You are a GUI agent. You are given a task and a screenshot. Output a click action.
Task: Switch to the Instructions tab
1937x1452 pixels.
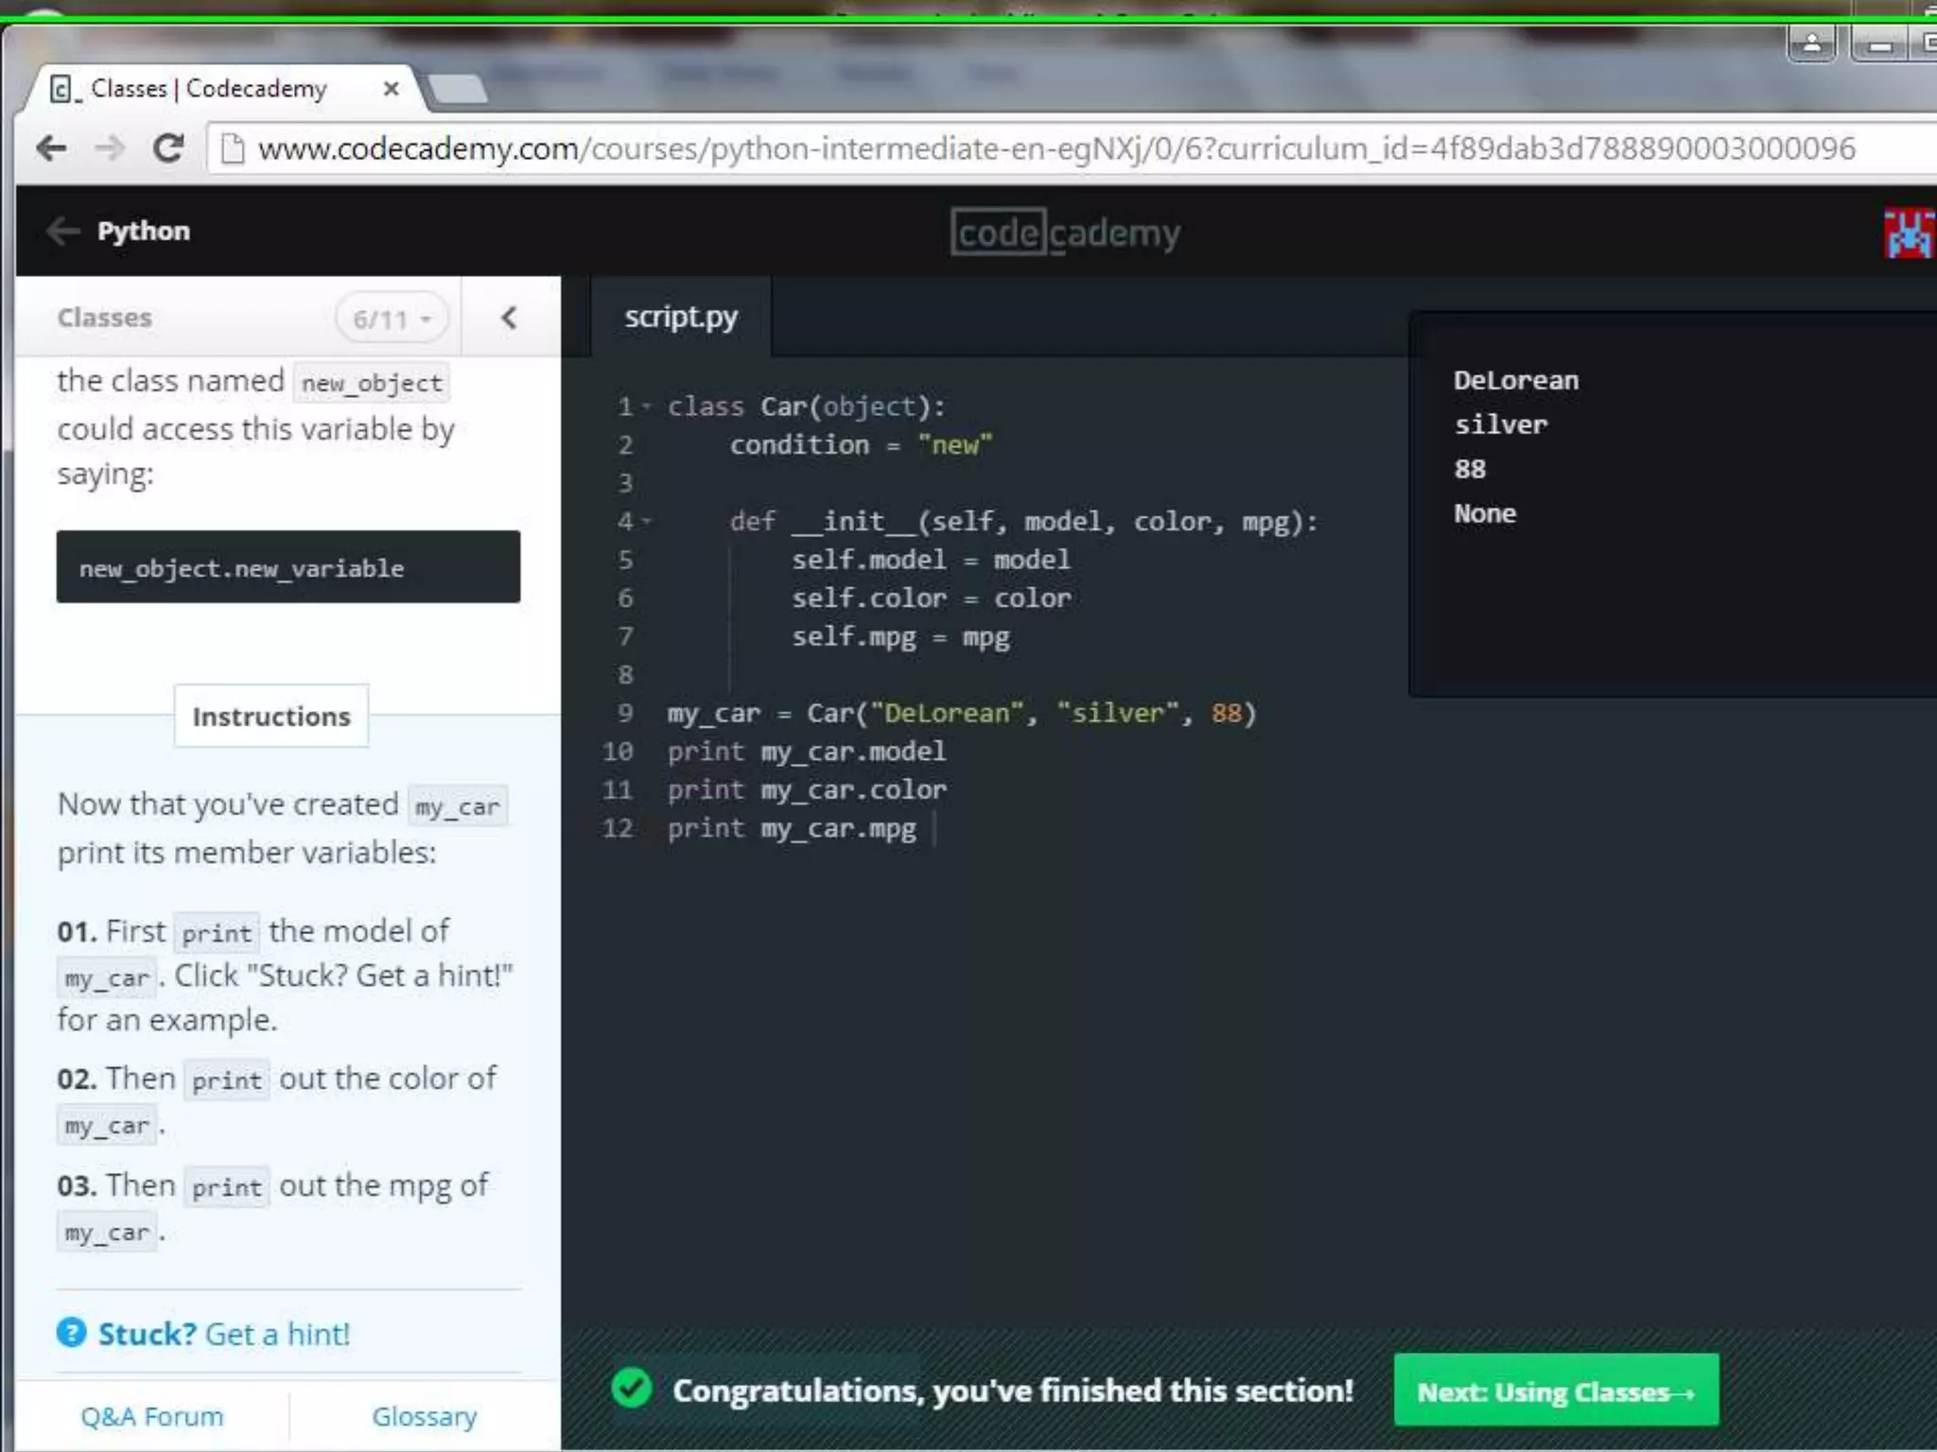pyautogui.click(x=271, y=717)
